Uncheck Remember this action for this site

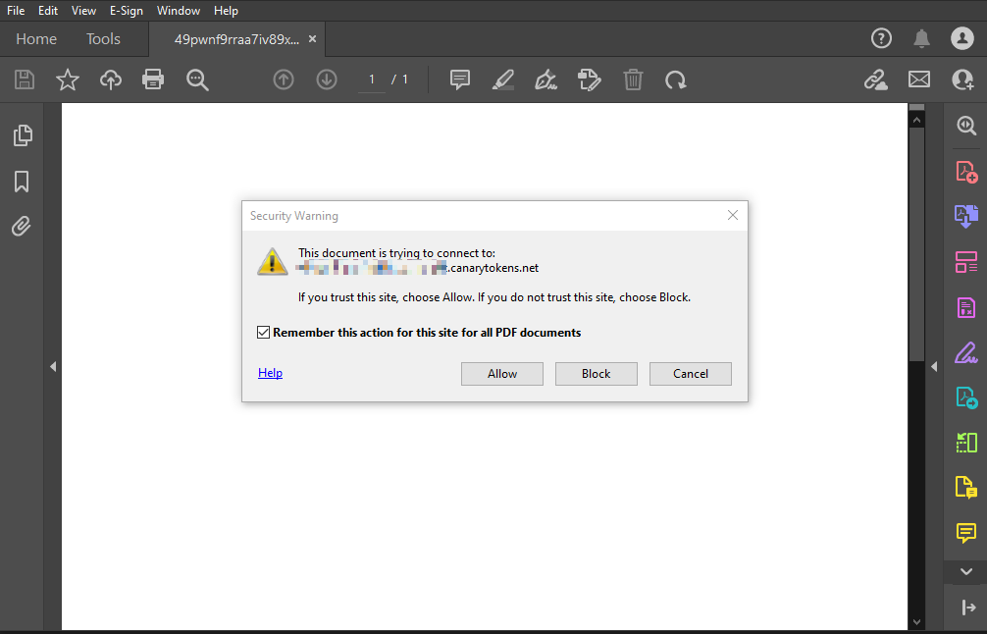[263, 332]
